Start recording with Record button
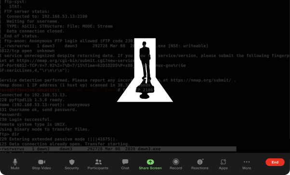 [176, 164]
